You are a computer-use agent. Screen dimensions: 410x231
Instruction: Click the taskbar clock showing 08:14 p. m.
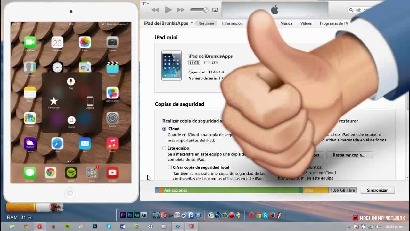(x=394, y=227)
